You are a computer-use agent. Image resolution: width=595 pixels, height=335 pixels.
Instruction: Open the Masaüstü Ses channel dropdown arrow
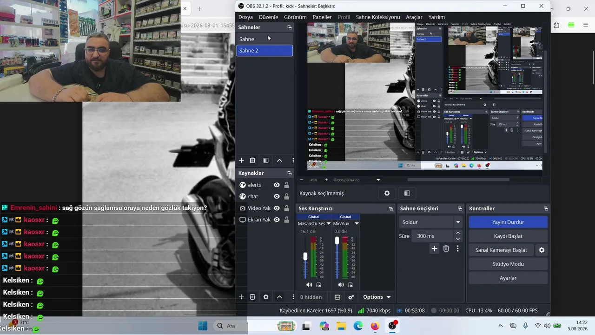point(329,224)
